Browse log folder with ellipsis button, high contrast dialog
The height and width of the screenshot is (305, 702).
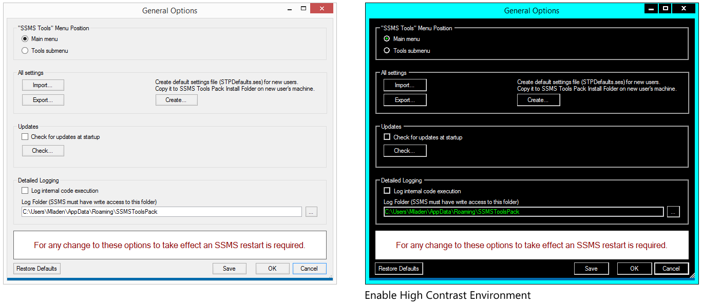[674, 212]
